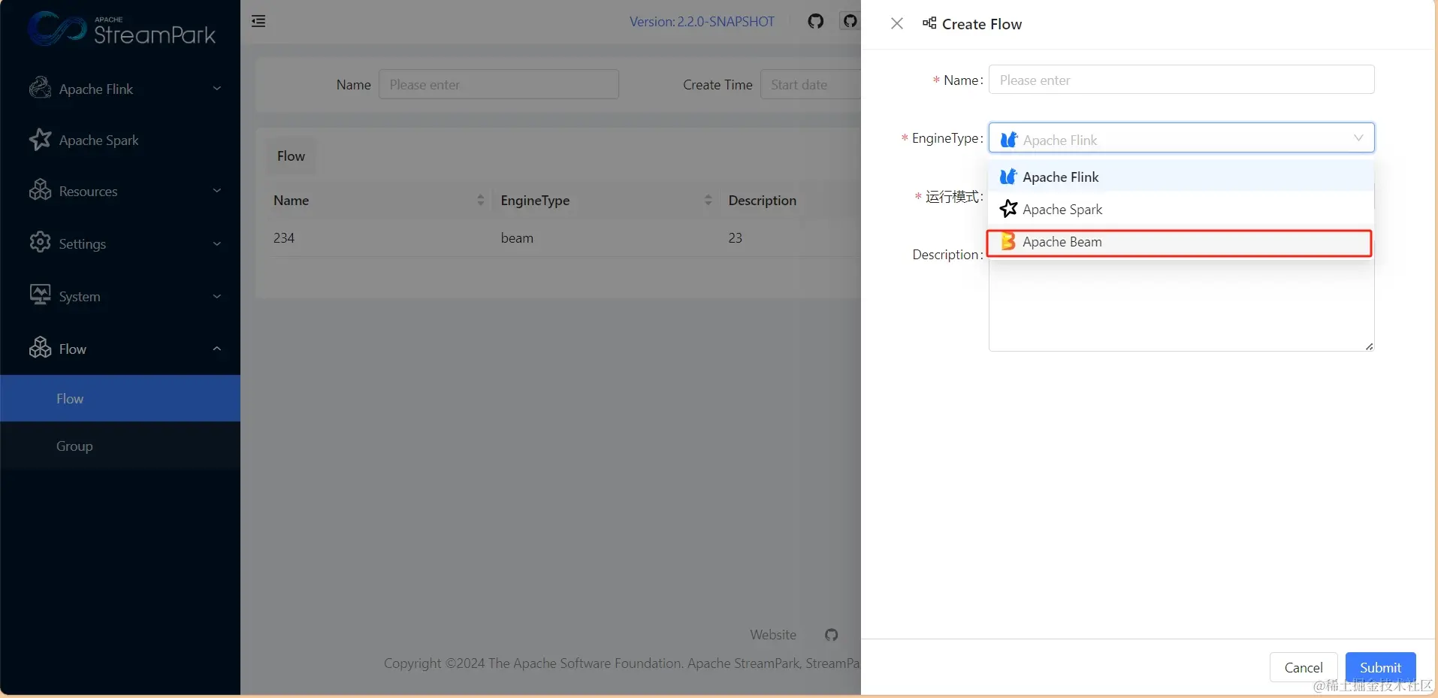The image size is (1438, 698).
Task: Expand the Apache Flink sidebar menu
Action: tap(217, 89)
